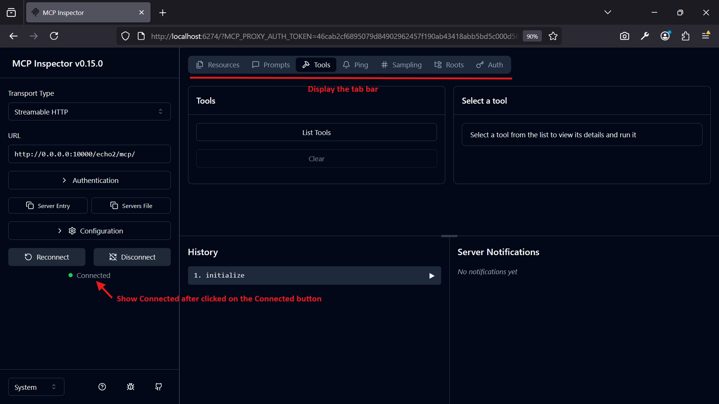
Task: Click the localhost address bar URL
Action: 335,36
